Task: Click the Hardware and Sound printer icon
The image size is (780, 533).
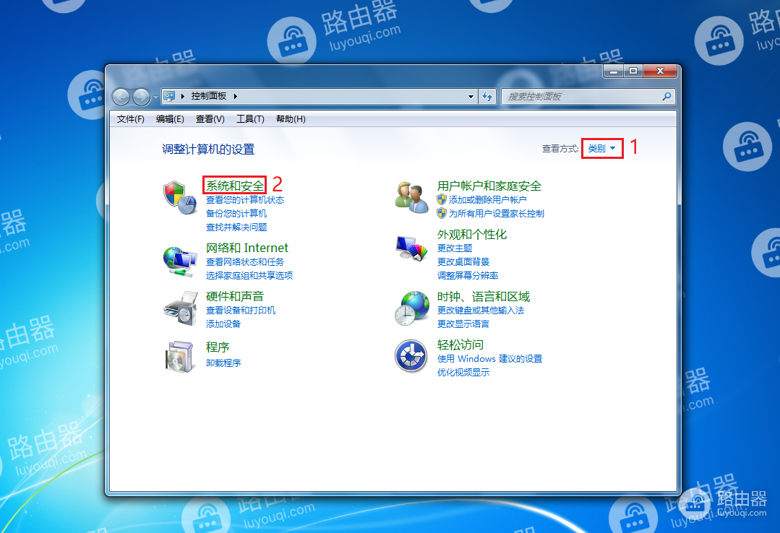Action: 180,308
